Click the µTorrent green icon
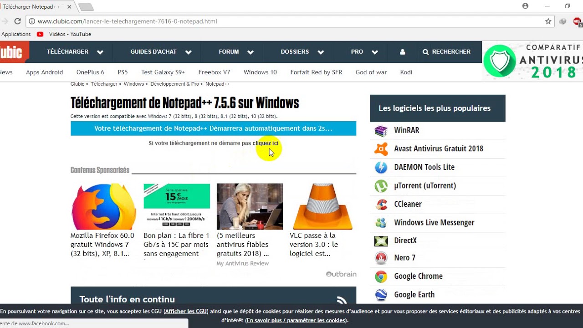Image resolution: width=583 pixels, height=328 pixels. point(381,186)
